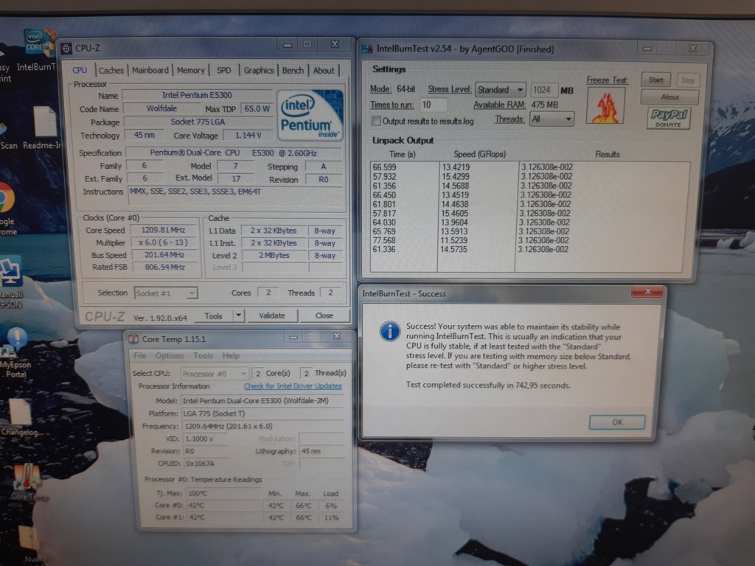Open the Tools menu in Core Temp
Image resolution: width=755 pixels, height=566 pixels.
click(203, 356)
